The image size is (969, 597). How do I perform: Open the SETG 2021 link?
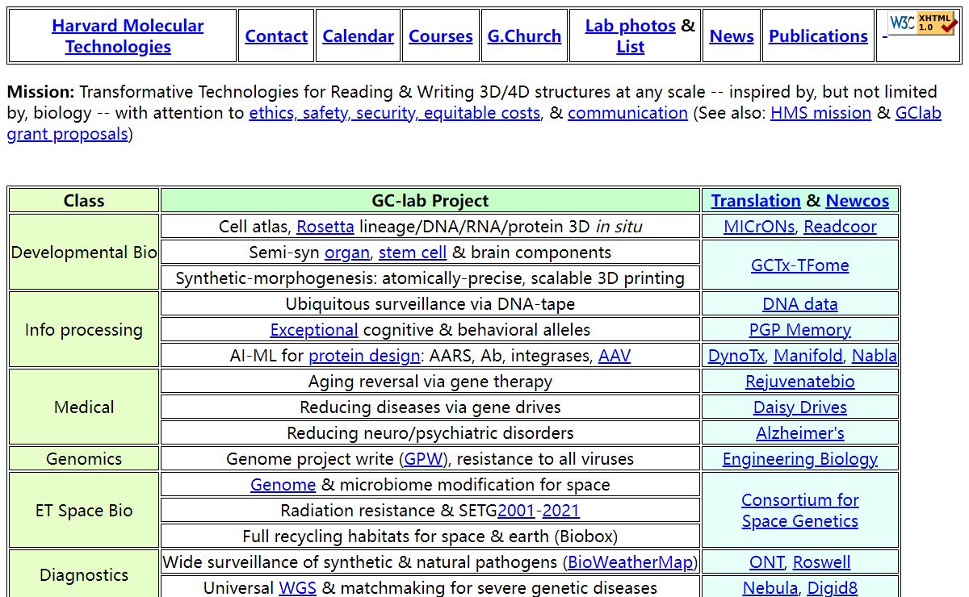[560, 511]
